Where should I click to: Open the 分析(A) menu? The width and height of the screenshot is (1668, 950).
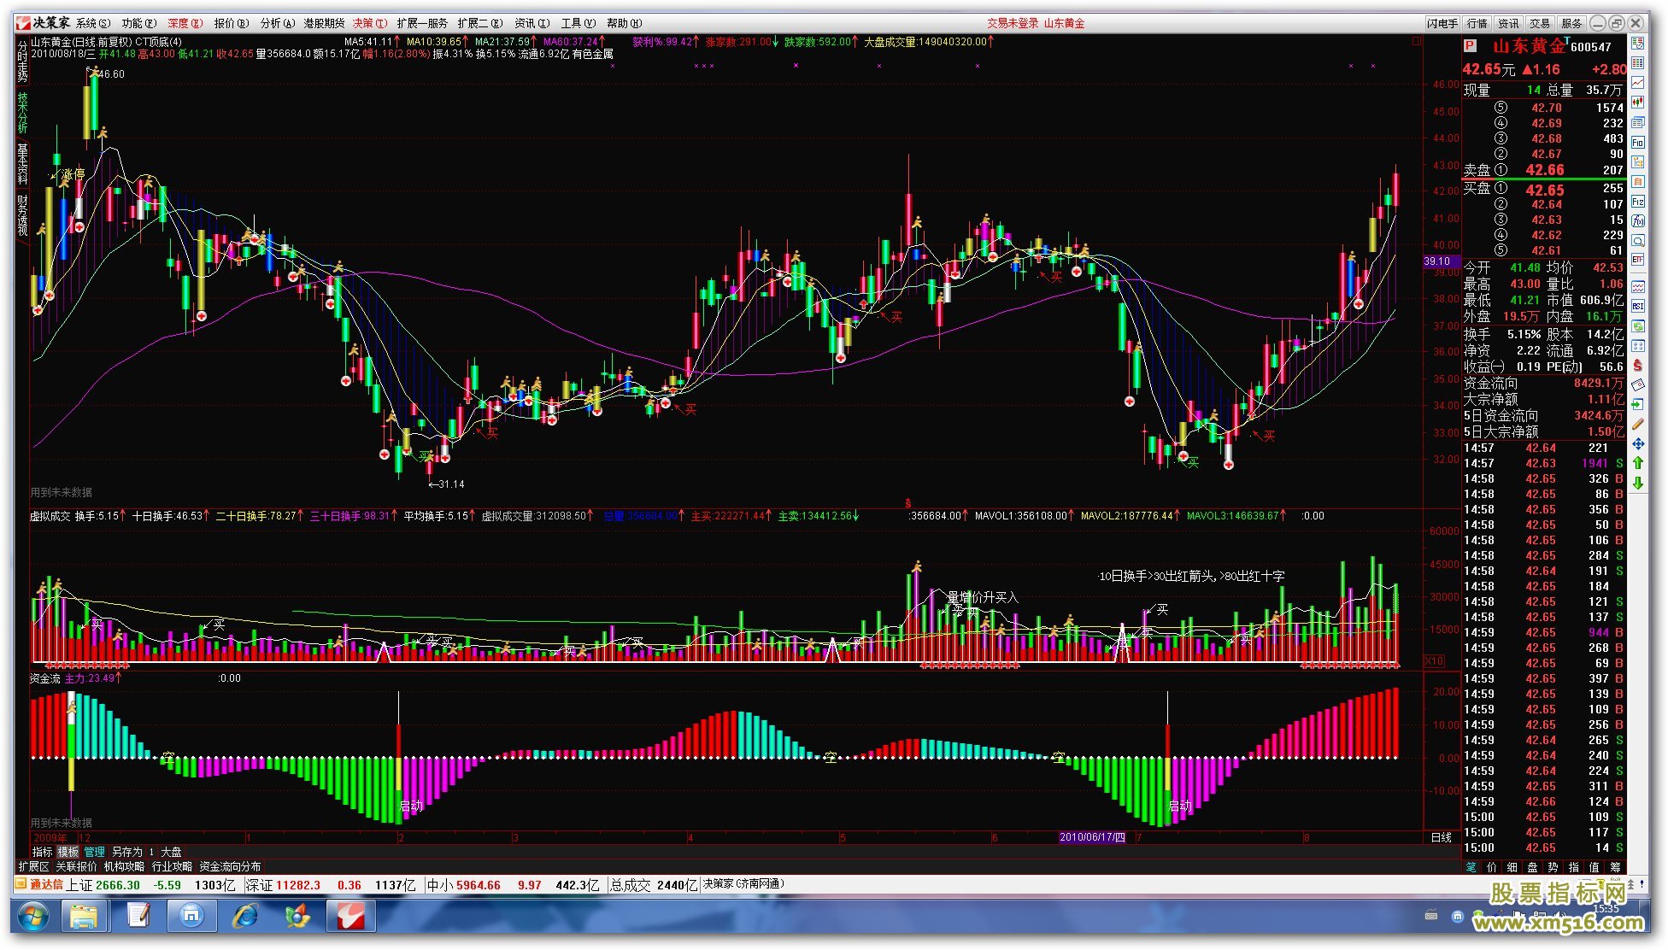click(x=277, y=23)
